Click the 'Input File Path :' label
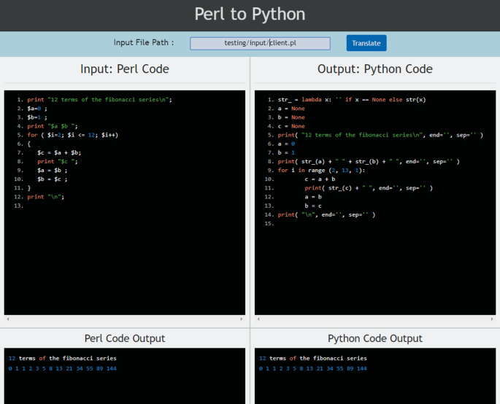The image size is (500, 404). pyautogui.click(x=144, y=43)
